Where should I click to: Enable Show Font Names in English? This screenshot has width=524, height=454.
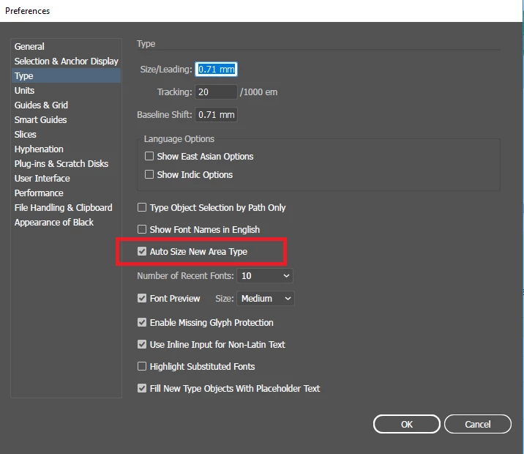click(142, 229)
